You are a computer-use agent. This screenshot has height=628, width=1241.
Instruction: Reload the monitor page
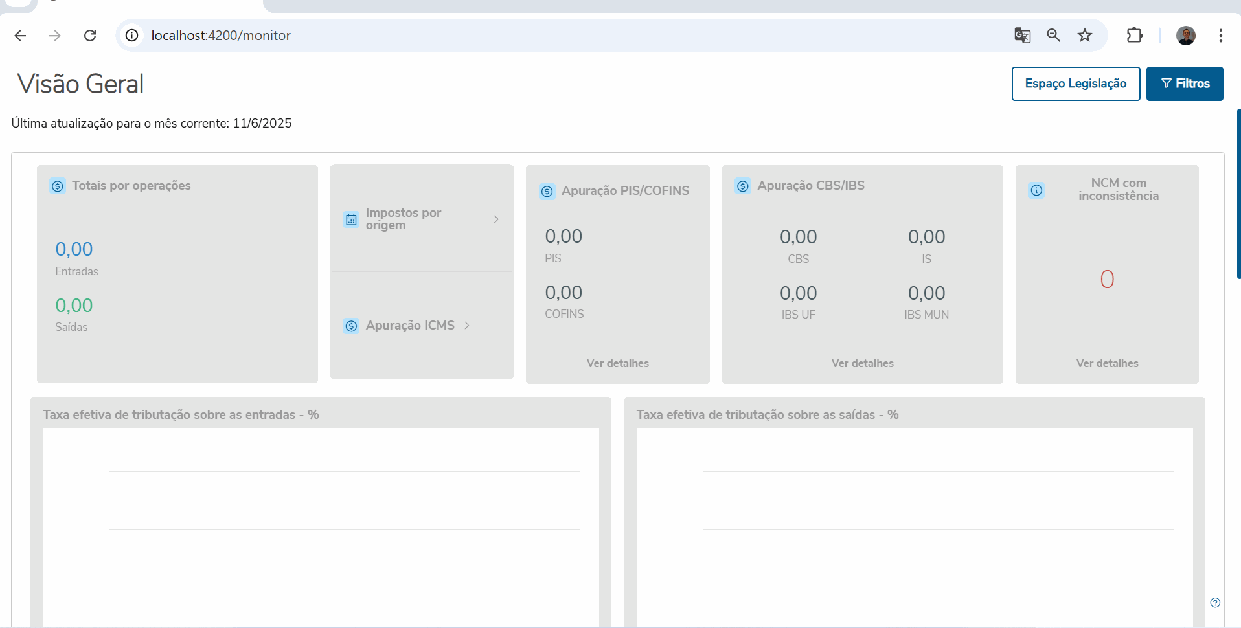point(90,36)
